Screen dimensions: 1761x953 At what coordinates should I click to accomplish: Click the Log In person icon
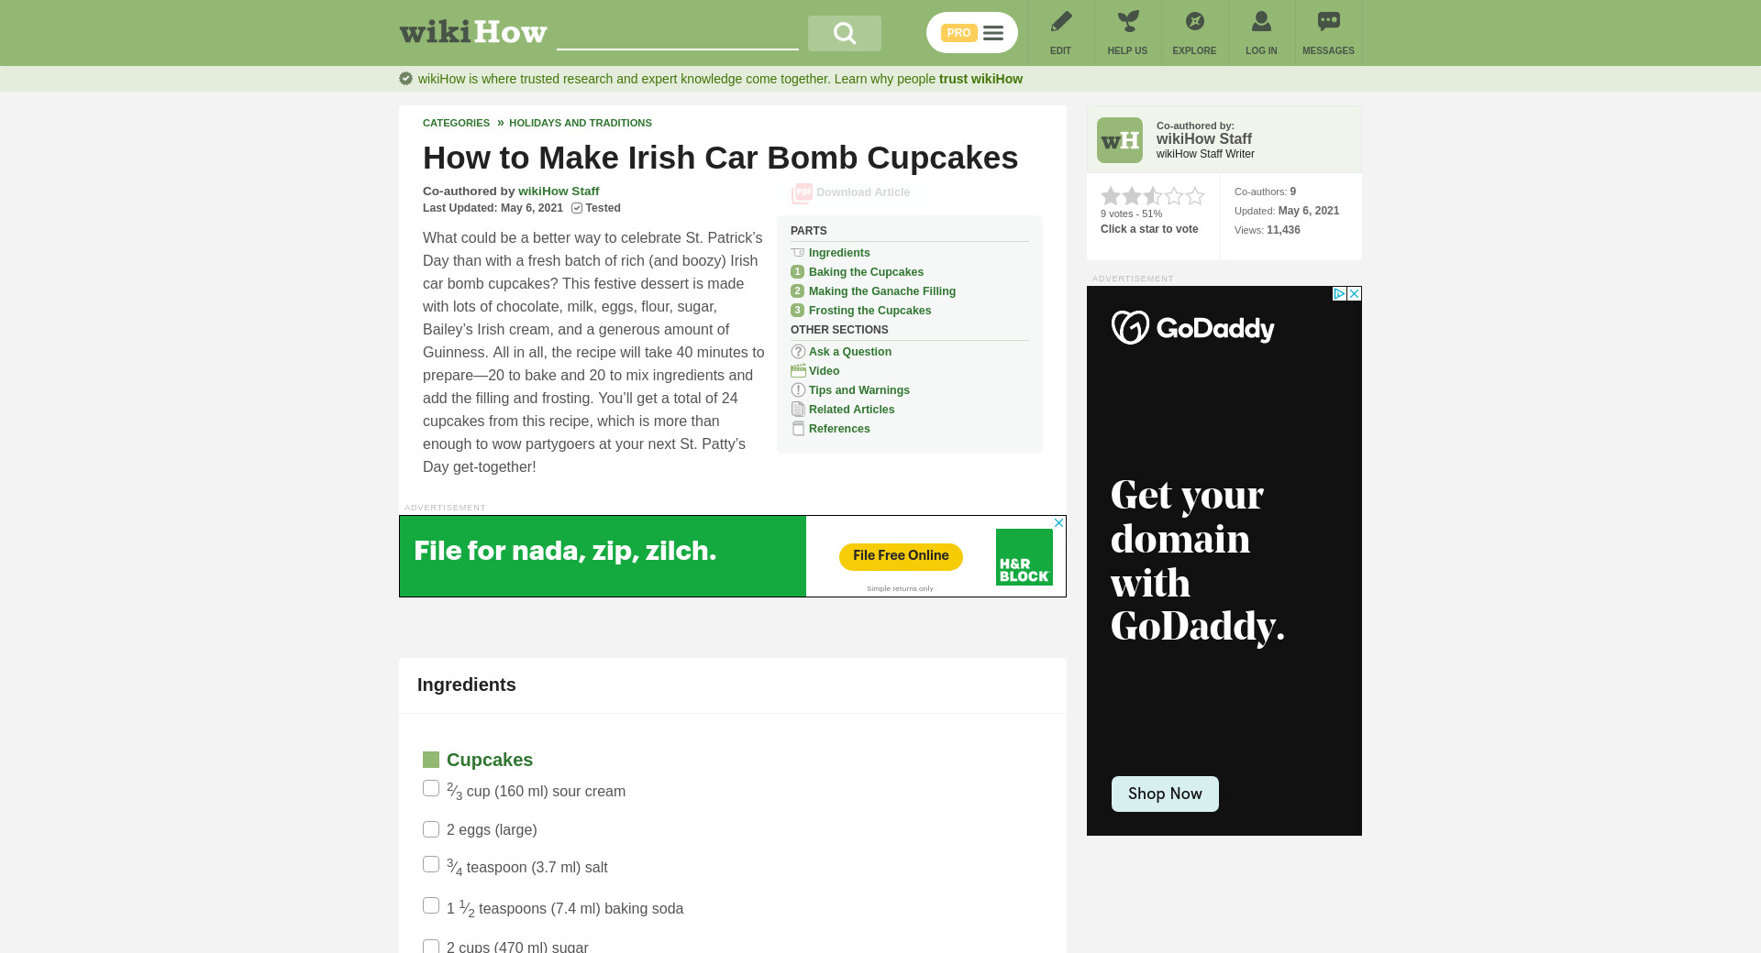(1262, 21)
